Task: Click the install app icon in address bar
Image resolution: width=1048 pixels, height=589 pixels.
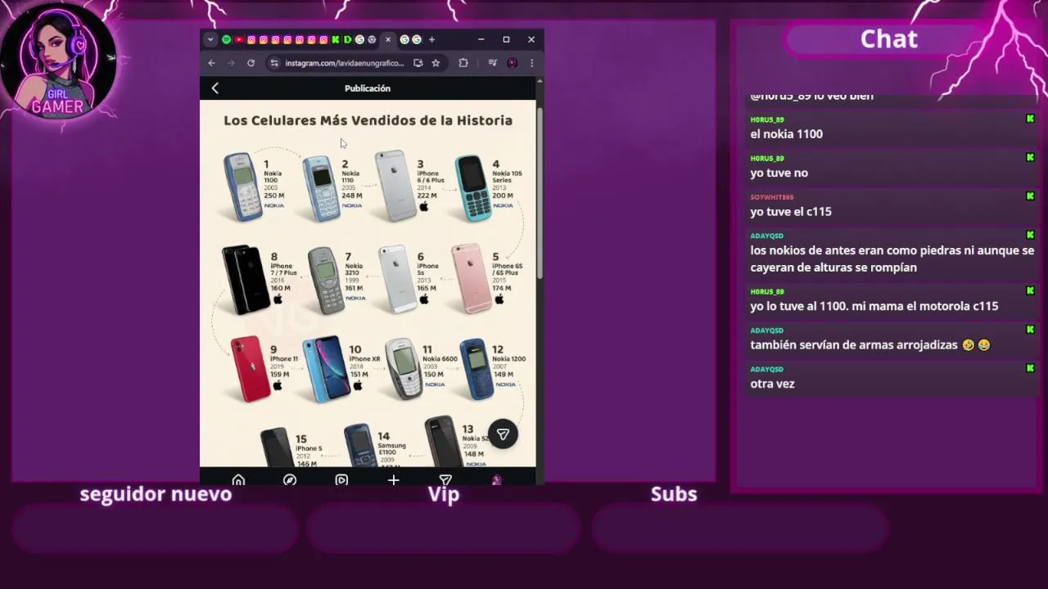Action: pyautogui.click(x=418, y=63)
